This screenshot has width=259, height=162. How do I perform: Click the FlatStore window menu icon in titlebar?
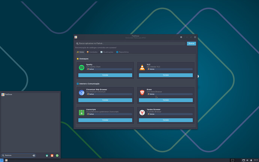(x=76, y=37)
